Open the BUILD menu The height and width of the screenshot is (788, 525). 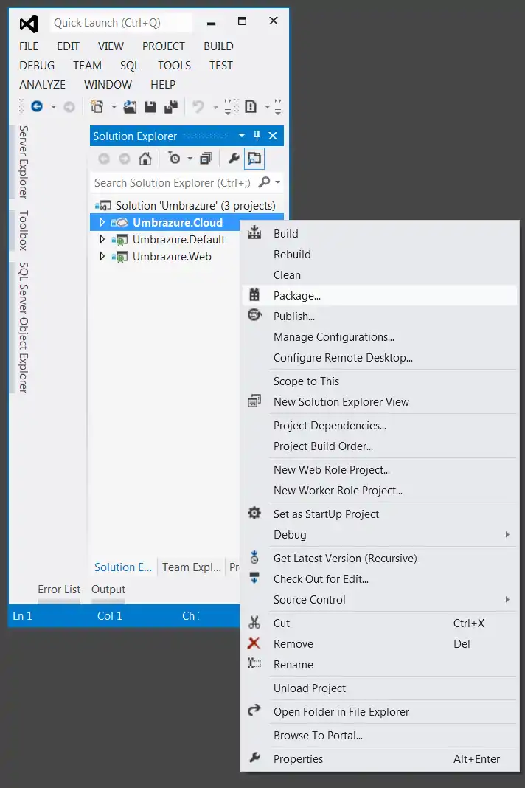point(218,46)
